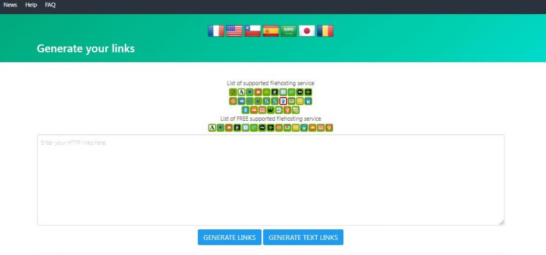Screen dimensions: 546x255
Task: Open the News menu item
Action: [10, 5]
